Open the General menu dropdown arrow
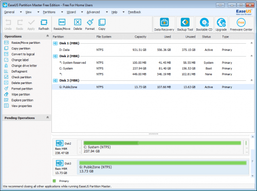 point(21,12)
